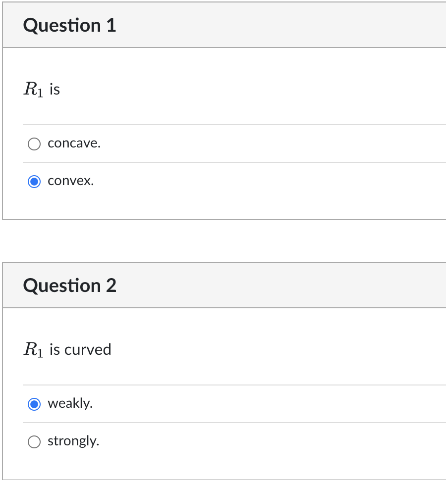Viewport: 446px width, 480px height.
Task: Choose the strongly radio button
Action: point(34,442)
